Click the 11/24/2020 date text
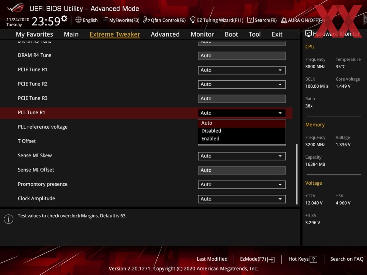367x275 pixels. (x=18, y=20)
